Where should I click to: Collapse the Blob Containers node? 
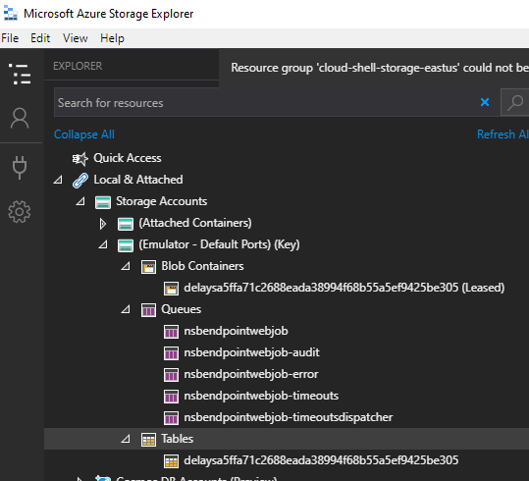tap(126, 266)
